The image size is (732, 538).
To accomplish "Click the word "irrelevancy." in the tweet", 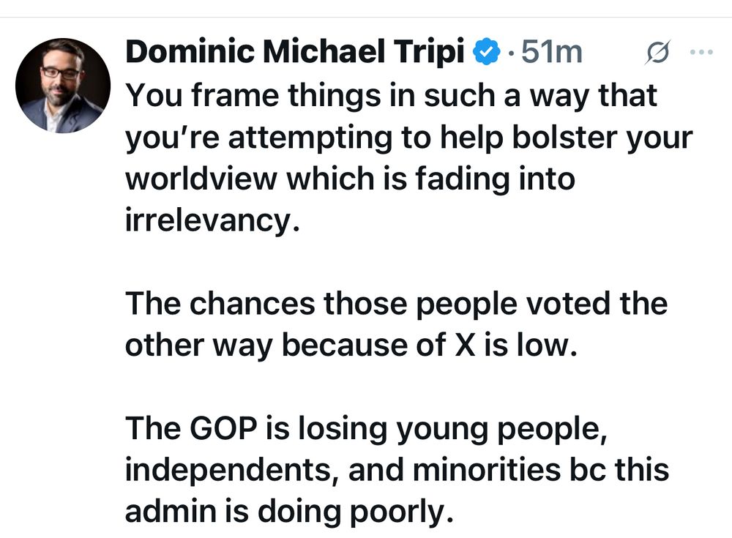I will (213, 220).
